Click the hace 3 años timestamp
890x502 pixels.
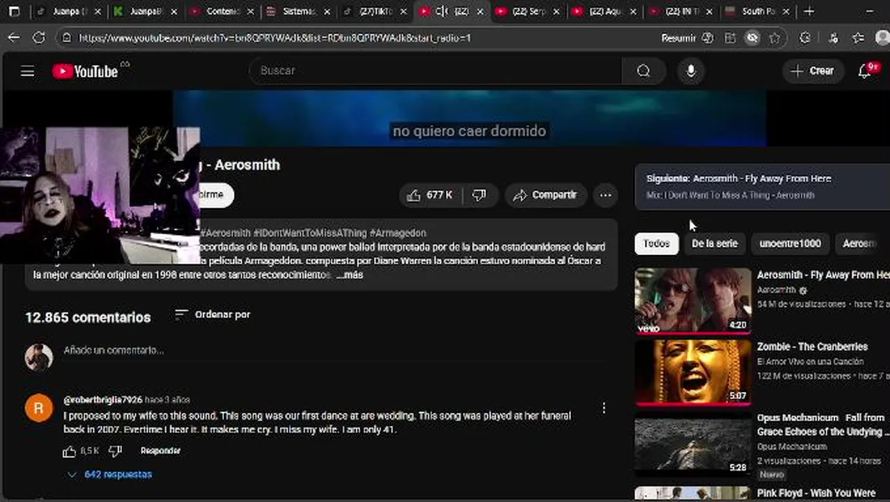pos(167,400)
